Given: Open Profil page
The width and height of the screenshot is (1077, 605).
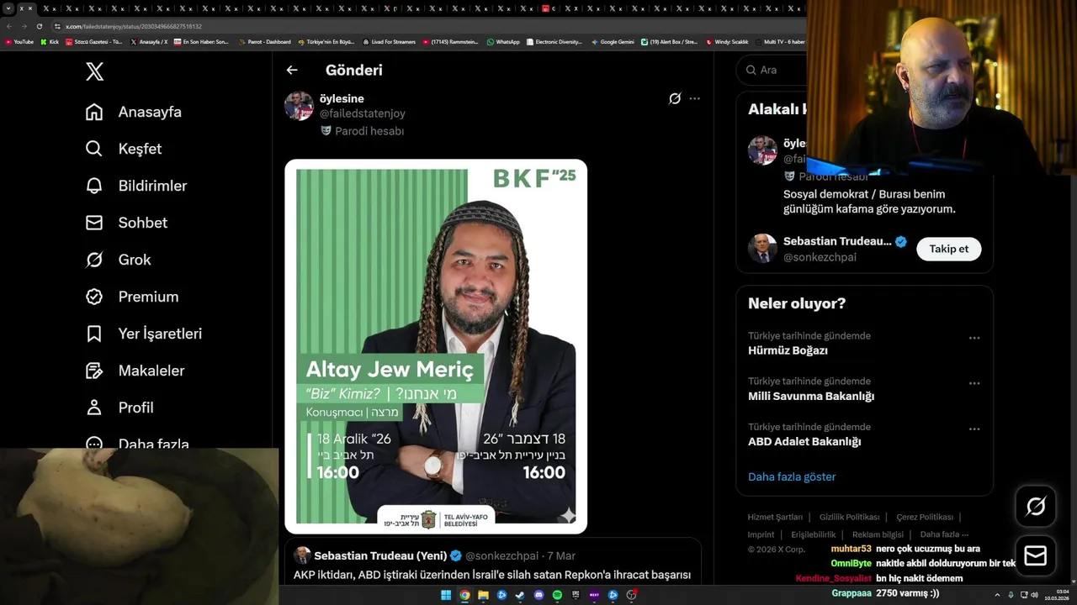Looking at the screenshot, I should pyautogui.click(x=119, y=408).
